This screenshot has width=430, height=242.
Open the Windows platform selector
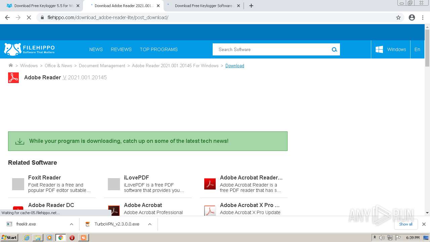391,49
